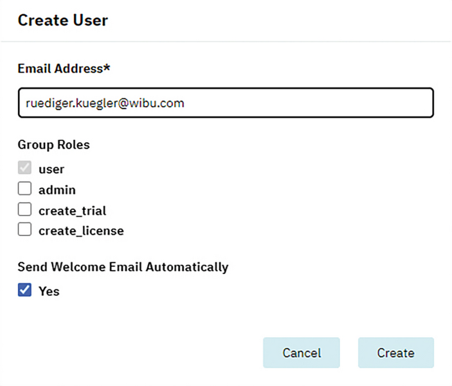Tick the admin role checkbox
This screenshot has height=386, width=452.
(x=24, y=188)
